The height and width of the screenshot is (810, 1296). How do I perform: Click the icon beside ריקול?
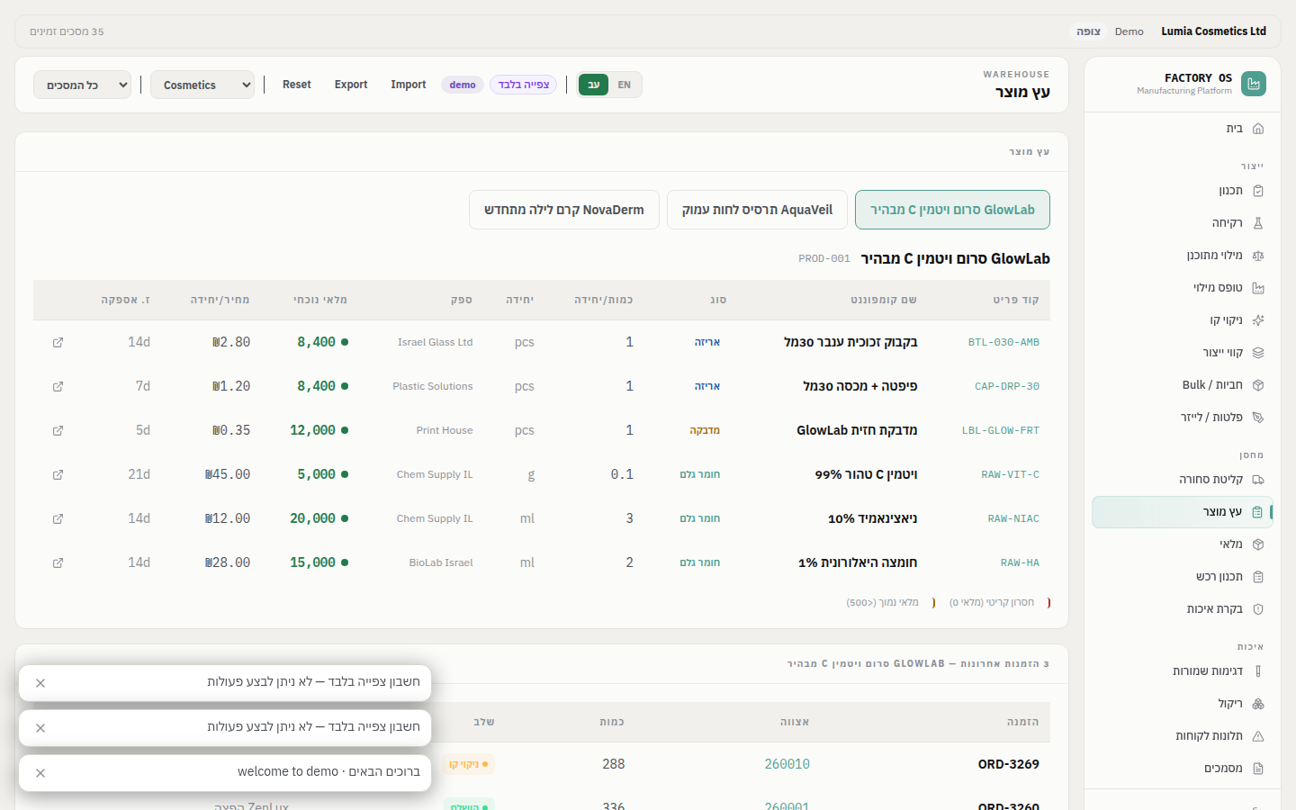click(1258, 704)
